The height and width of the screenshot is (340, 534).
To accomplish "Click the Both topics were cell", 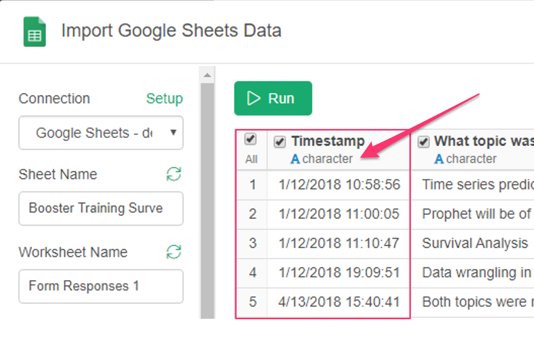I will coord(473,302).
